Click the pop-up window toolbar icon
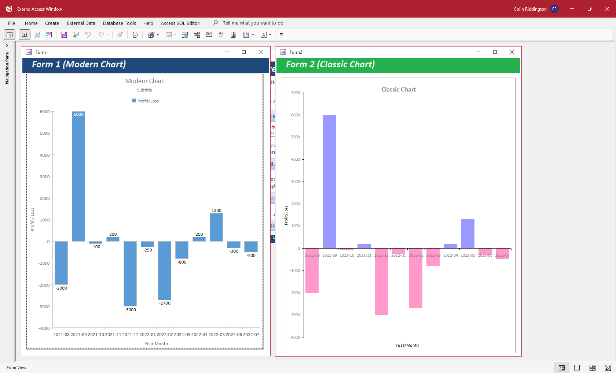Screen dimensions: 616x373 [24, 35]
